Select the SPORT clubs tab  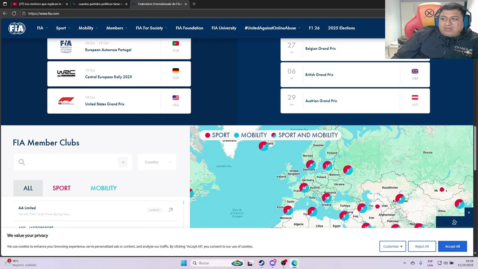[62, 188]
